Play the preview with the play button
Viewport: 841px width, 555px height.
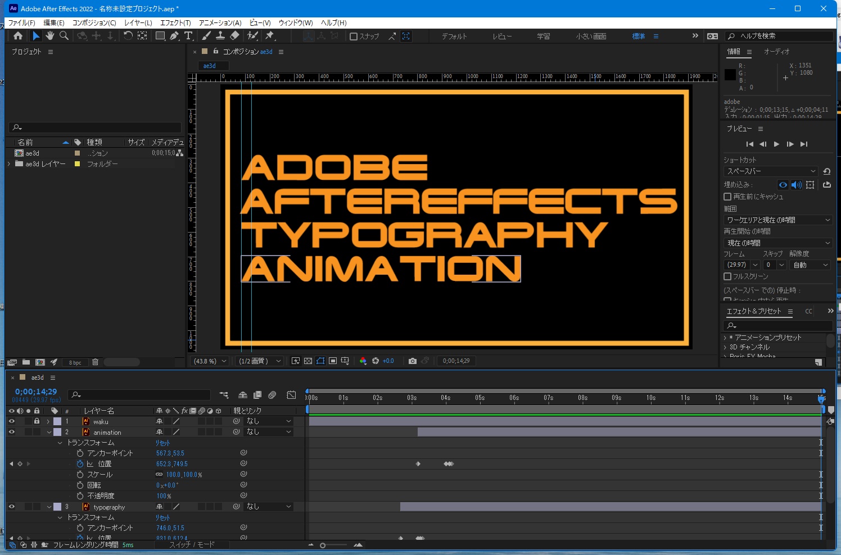[776, 144]
